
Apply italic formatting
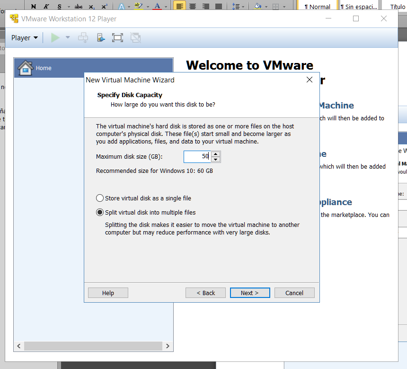click(x=45, y=6)
